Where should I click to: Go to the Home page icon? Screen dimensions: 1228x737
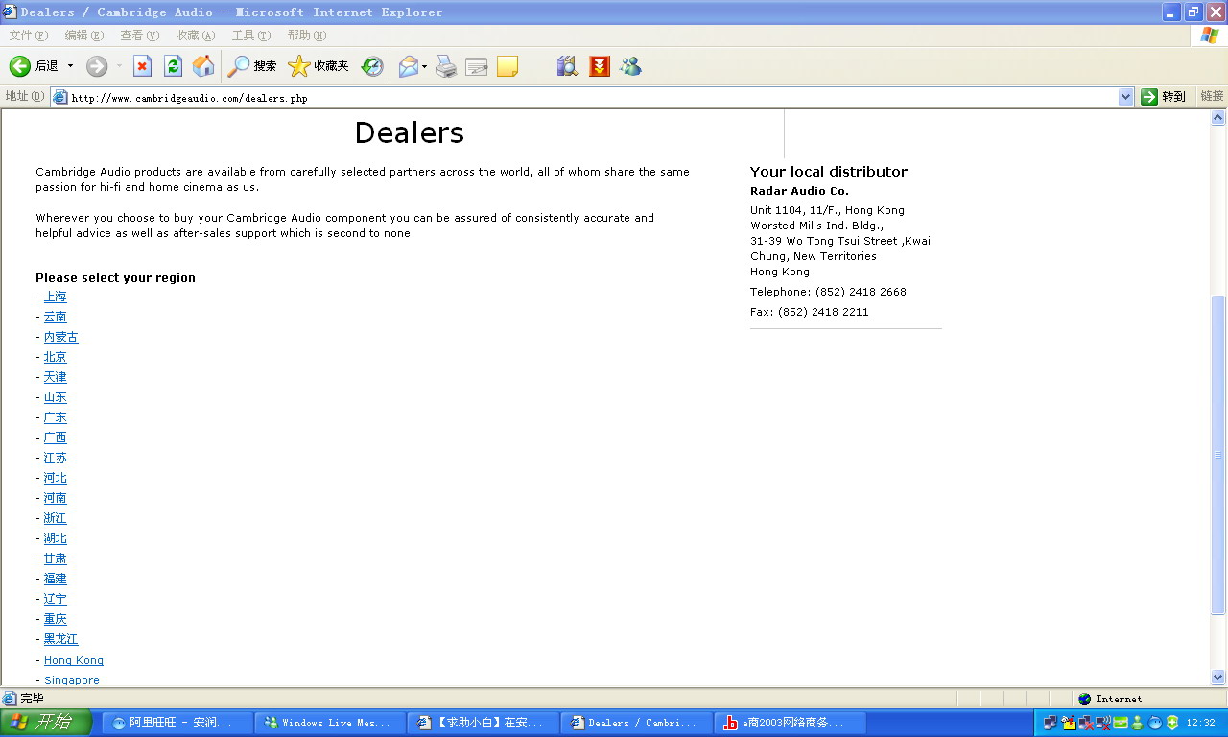(x=203, y=66)
